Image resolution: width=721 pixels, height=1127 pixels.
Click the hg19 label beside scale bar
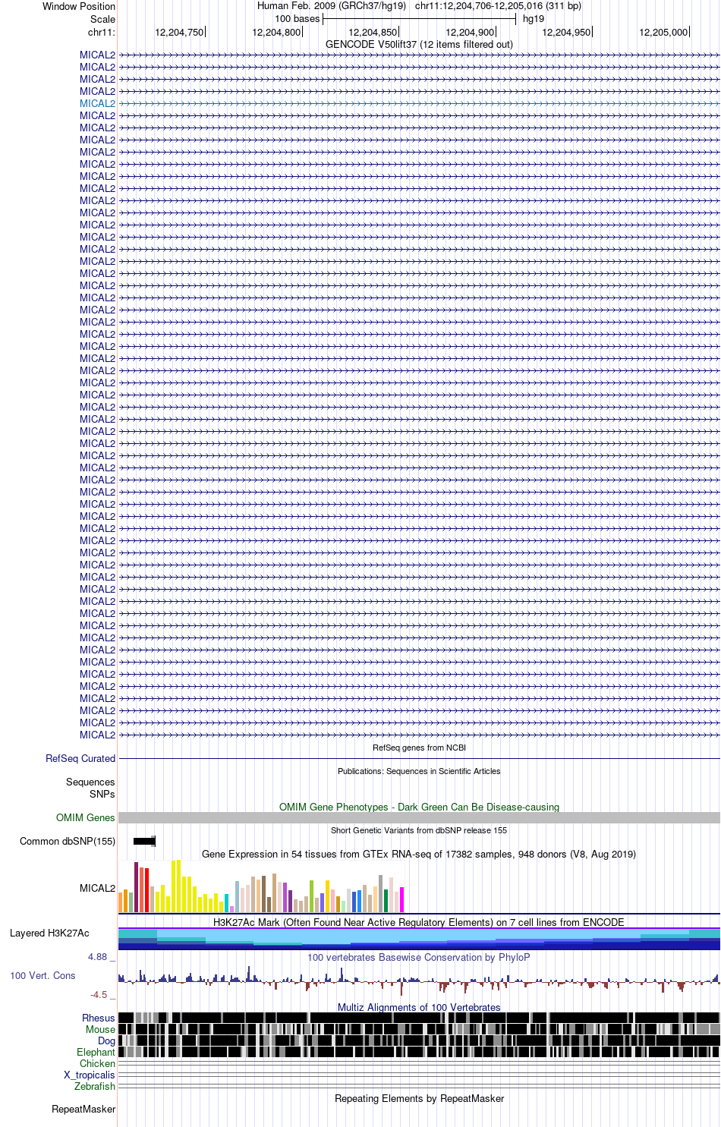(x=534, y=18)
